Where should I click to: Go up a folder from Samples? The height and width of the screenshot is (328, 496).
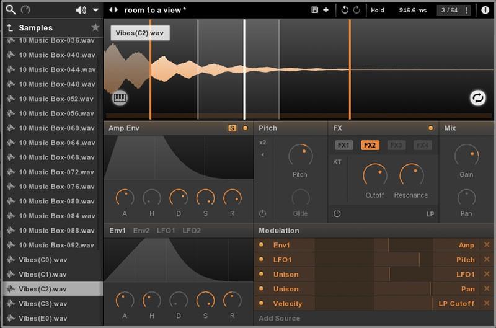9,28
